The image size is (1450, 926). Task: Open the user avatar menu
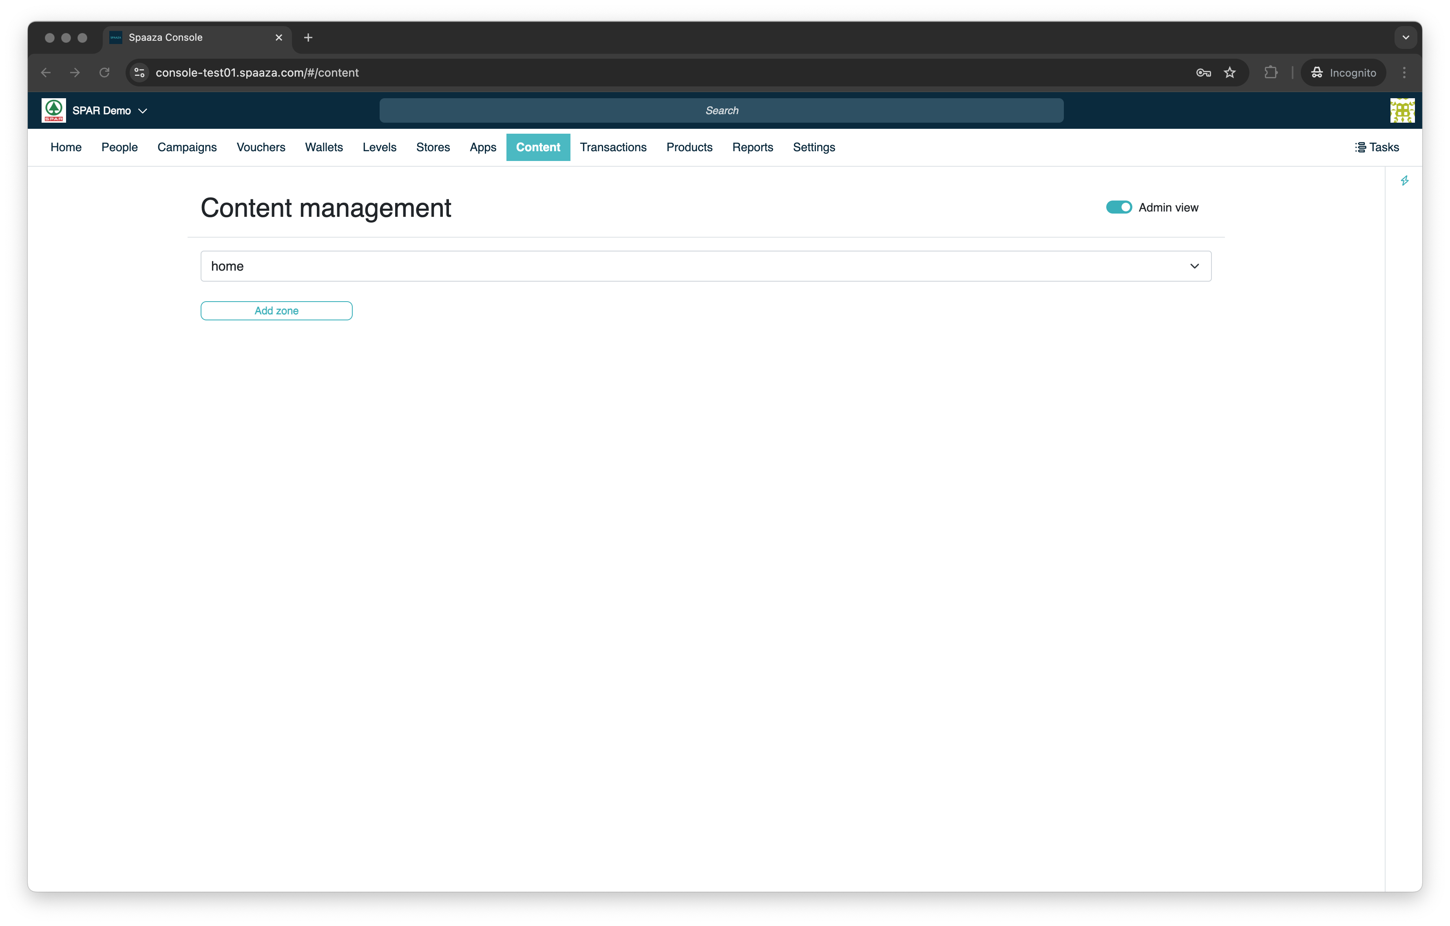[1402, 110]
